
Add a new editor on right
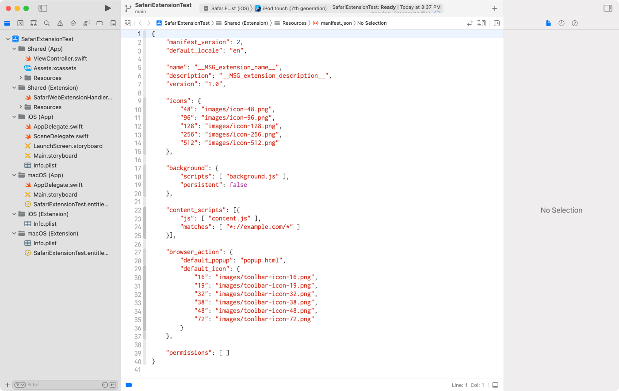click(497, 23)
